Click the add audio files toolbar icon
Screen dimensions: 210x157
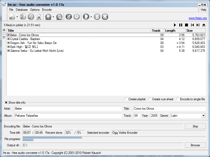click(x=12, y=17)
